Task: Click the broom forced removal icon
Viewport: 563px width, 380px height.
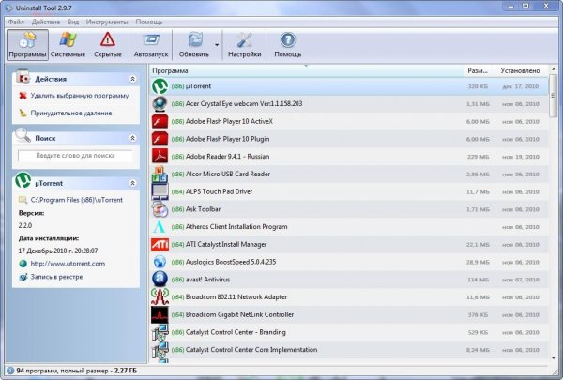Action: pyautogui.click(x=23, y=114)
